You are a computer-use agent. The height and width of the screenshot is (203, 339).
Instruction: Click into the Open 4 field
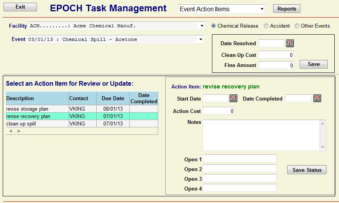240,188
